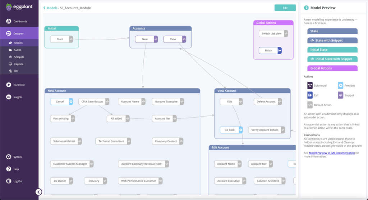
Task: Click the previous icon on Cancel action
Action: (71, 101)
